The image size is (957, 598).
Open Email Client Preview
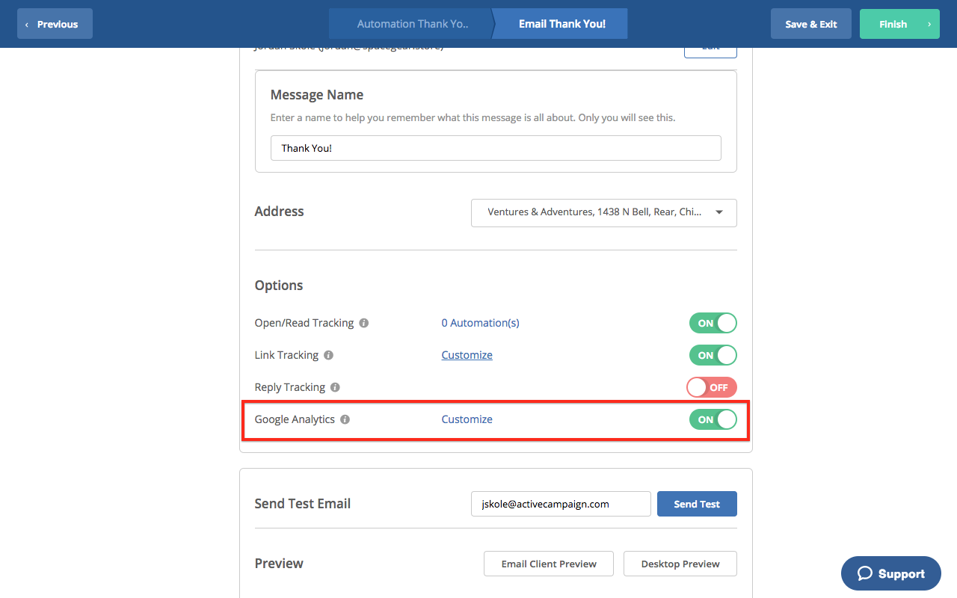coord(549,564)
